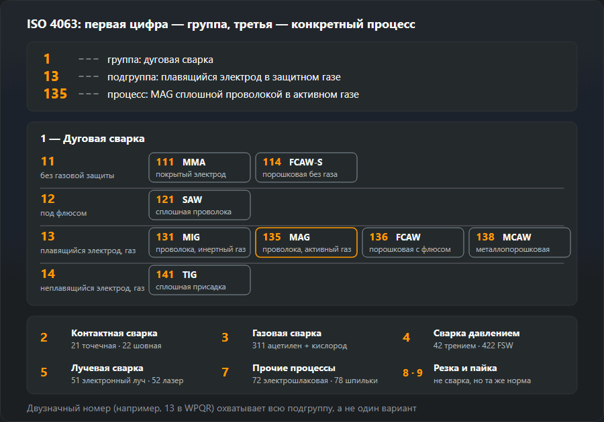Click footnote 'Двузначный номер (например, 13 в WPQR)'
Viewport: 604px width, 422px height.
tap(120, 408)
